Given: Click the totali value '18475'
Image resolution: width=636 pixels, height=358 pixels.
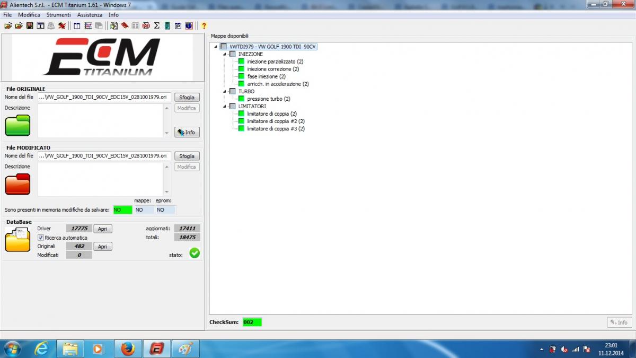Looking at the screenshot, I should pyautogui.click(x=187, y=238).
